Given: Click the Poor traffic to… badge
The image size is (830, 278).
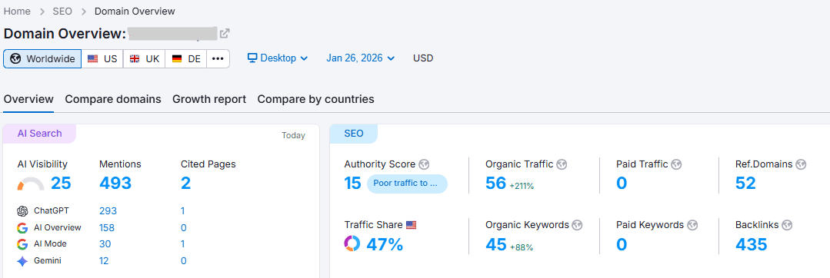Looking at the screenshot, I should pos(407,184).
